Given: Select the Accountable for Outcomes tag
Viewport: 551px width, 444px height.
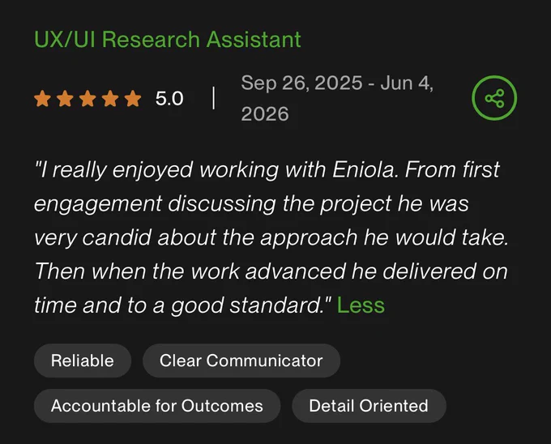Looking at the screenshot, I should click(x=157, y=406).
